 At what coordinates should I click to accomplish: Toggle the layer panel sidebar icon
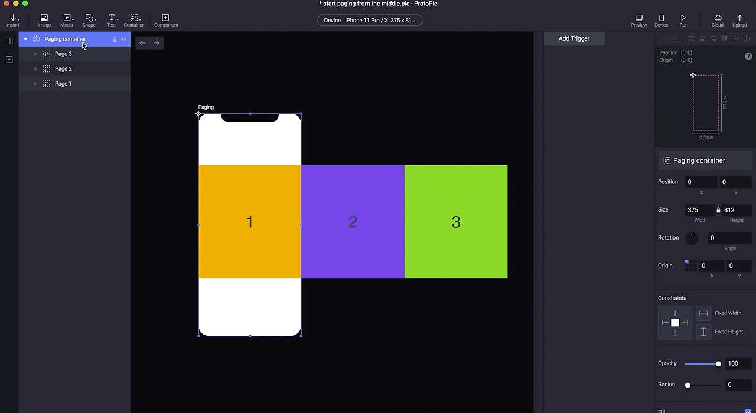(x=9, y=41)
